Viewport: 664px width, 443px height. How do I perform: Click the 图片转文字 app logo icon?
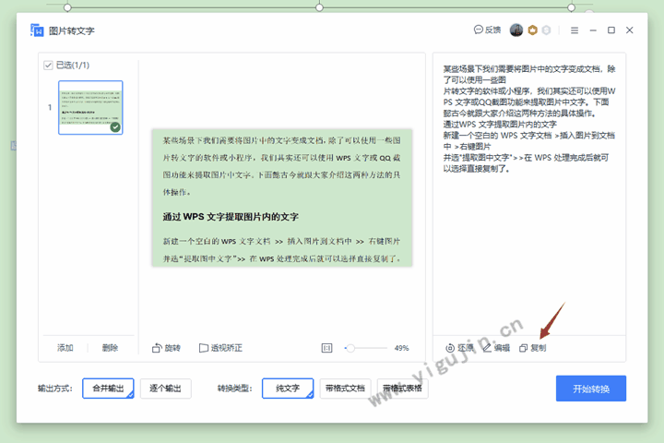[x=37, y=30]
